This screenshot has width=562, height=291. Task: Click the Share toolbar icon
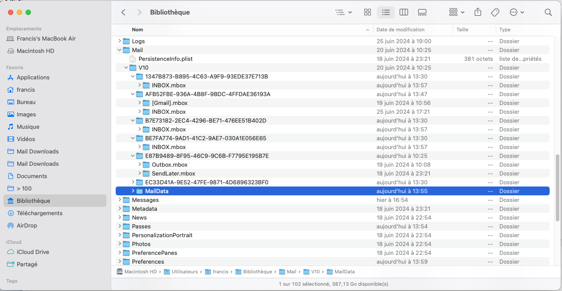click(478, 12)
